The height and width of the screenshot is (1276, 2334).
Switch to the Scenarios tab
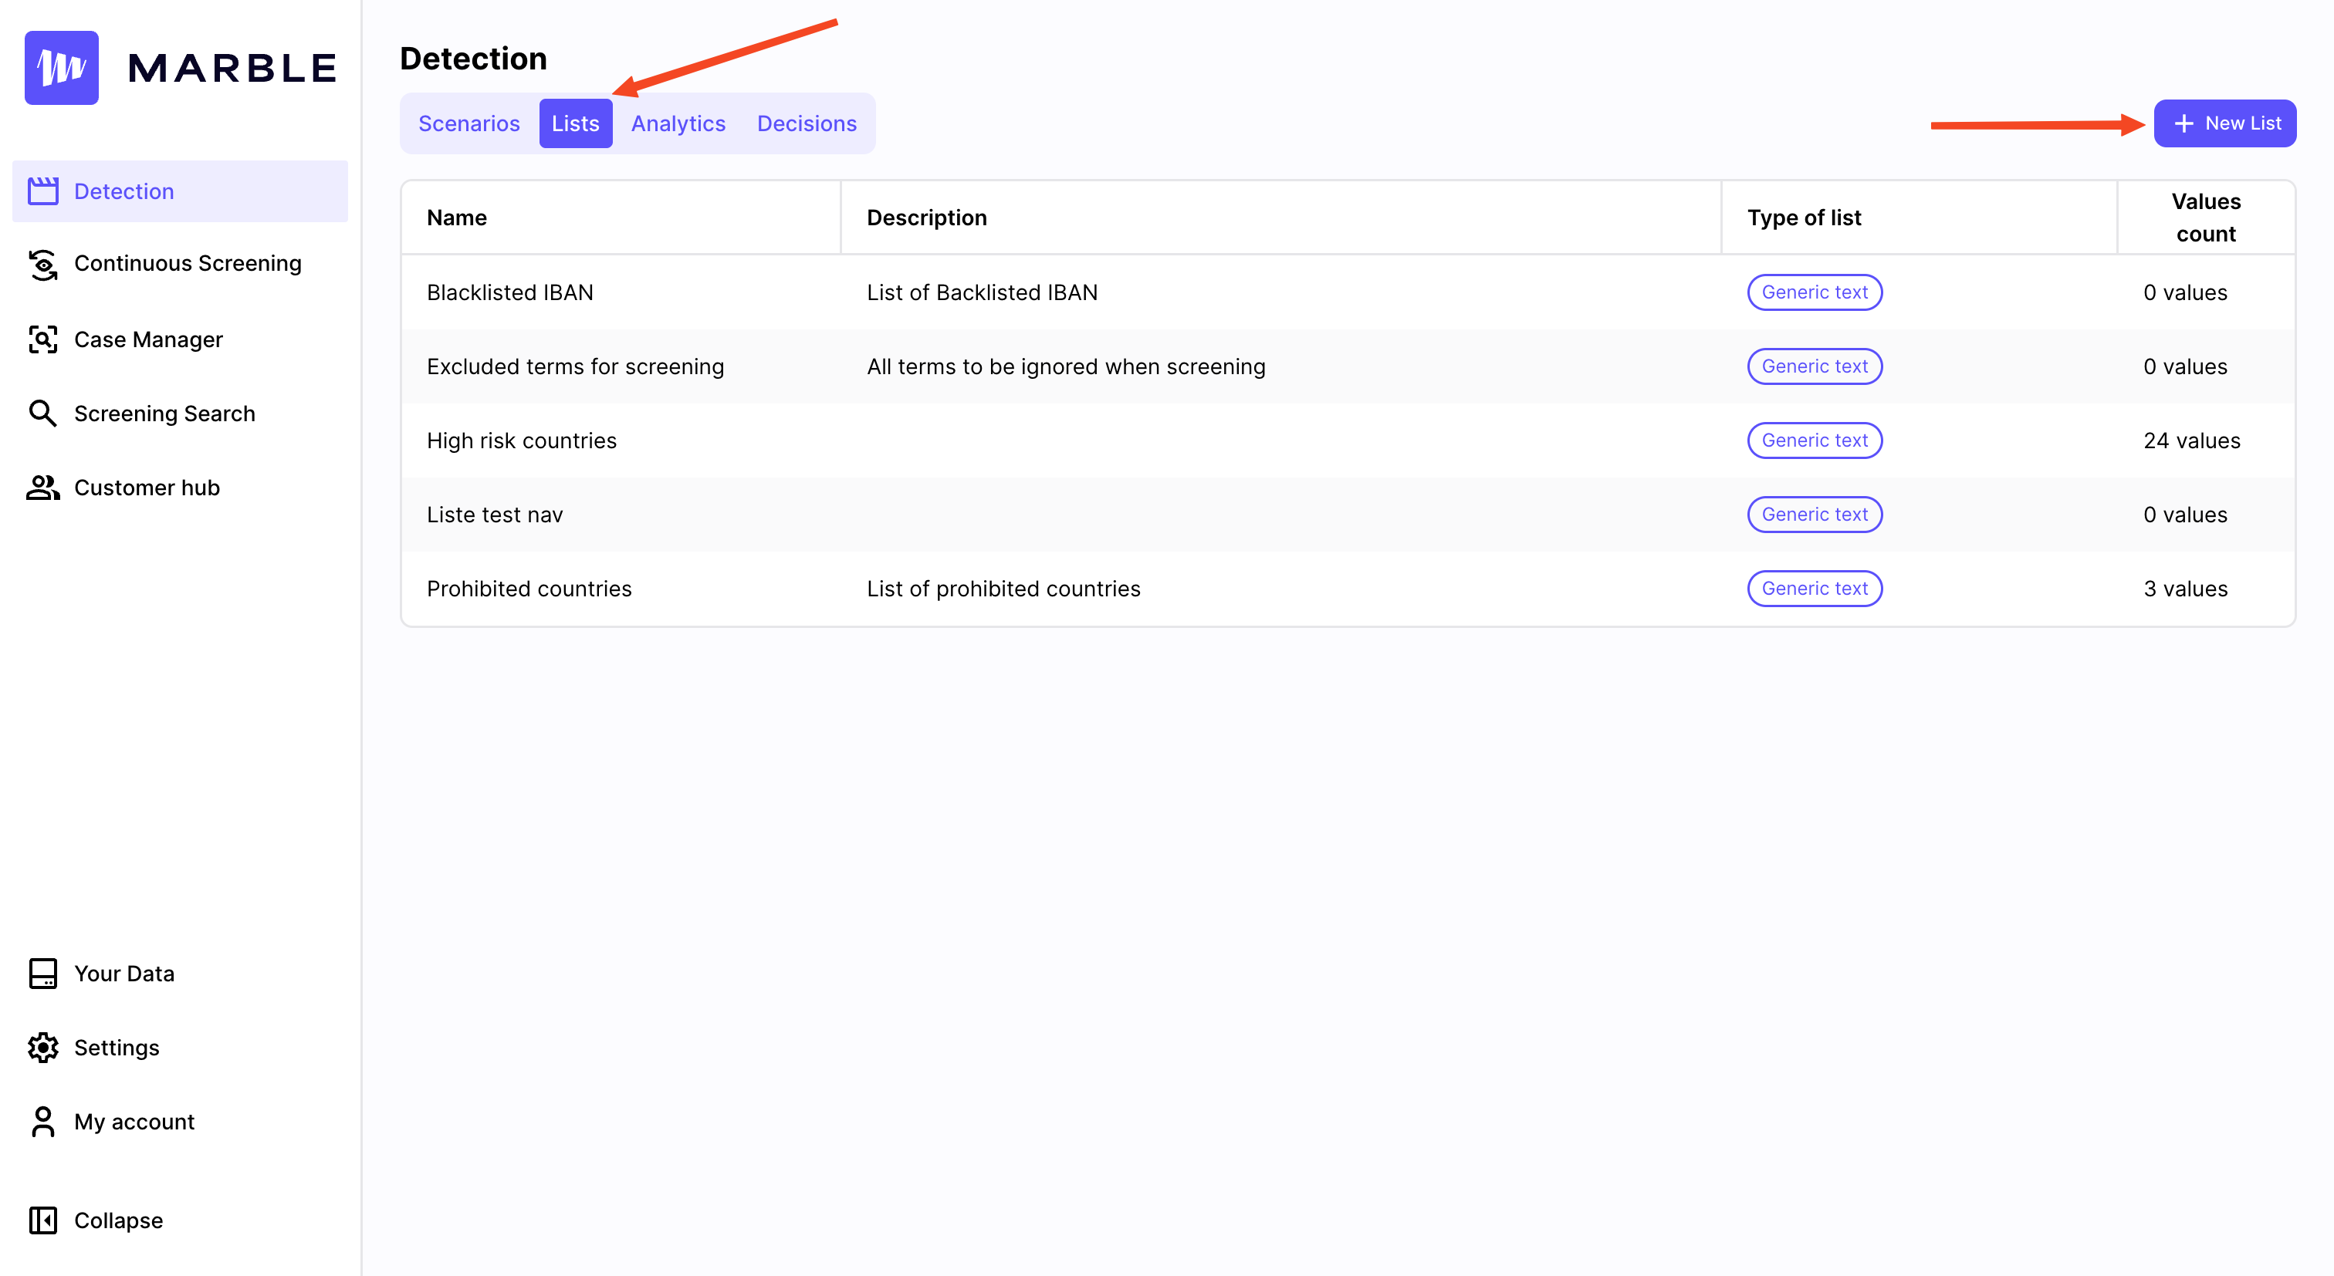[468, 123]
